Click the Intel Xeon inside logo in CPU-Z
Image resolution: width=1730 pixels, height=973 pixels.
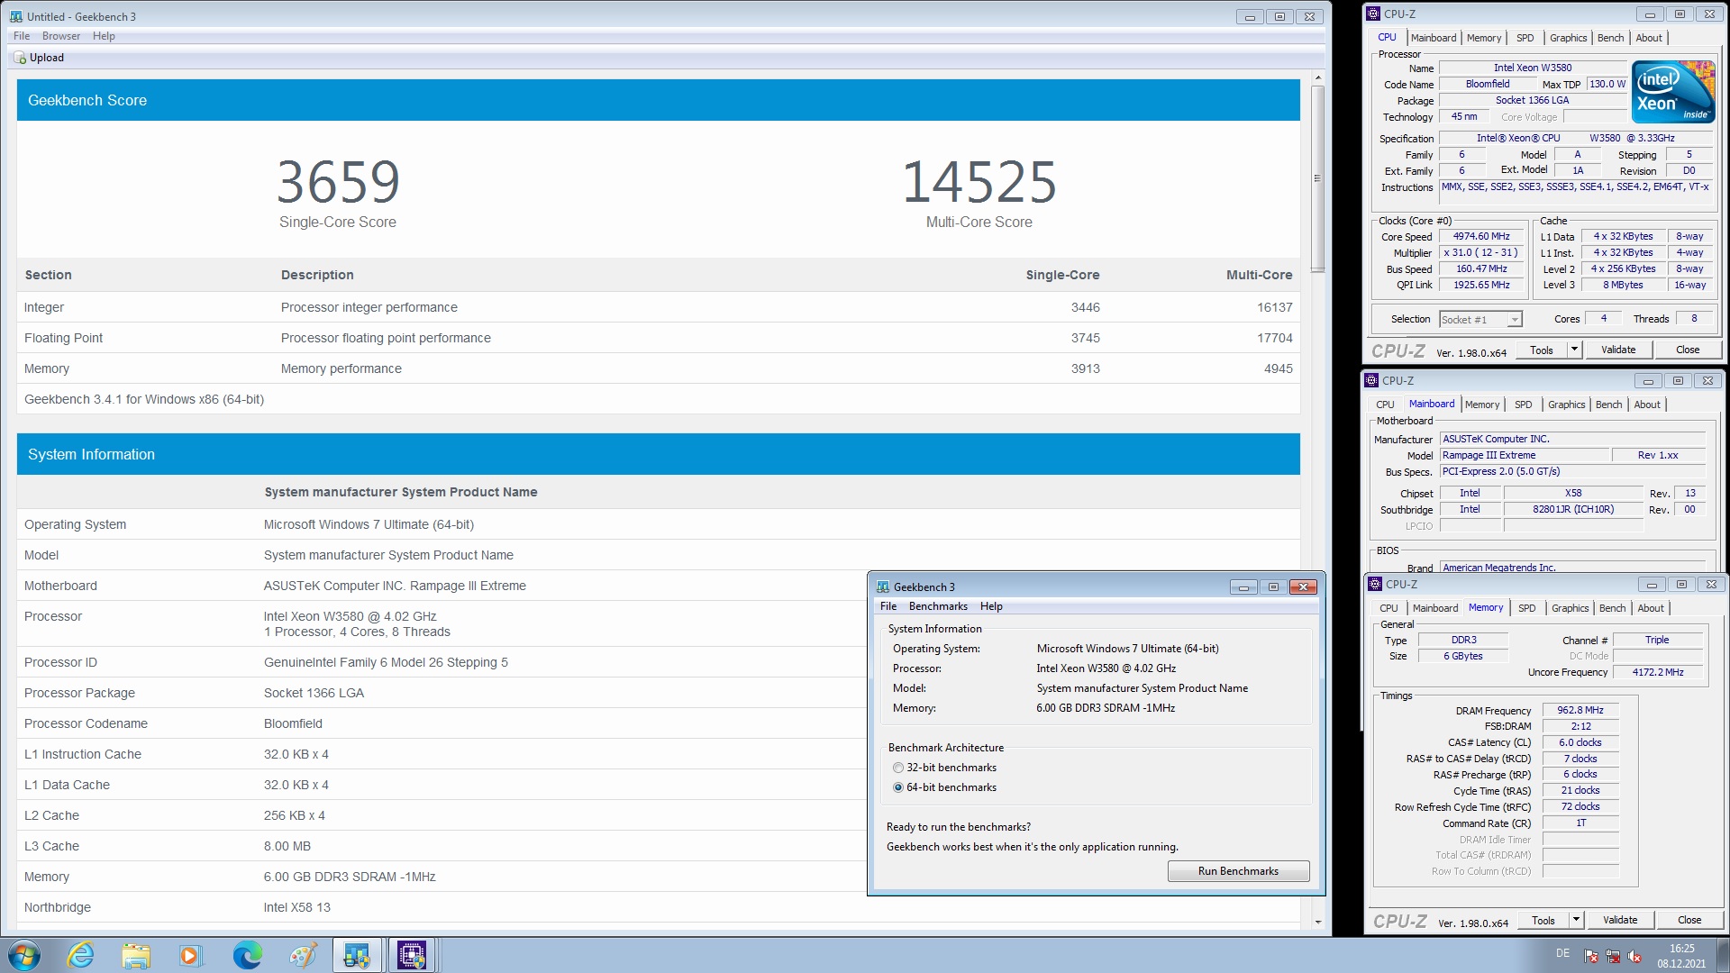click(x=1673, y=92)
